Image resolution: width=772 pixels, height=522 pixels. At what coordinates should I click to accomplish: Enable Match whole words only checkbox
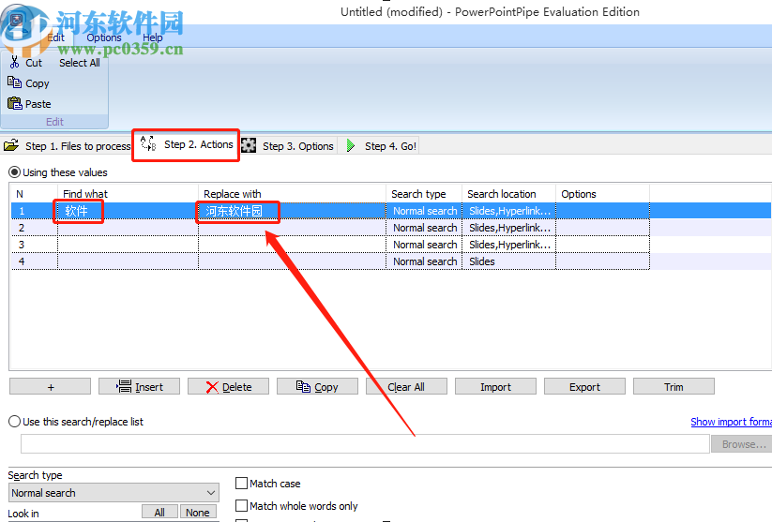(241, 506)
